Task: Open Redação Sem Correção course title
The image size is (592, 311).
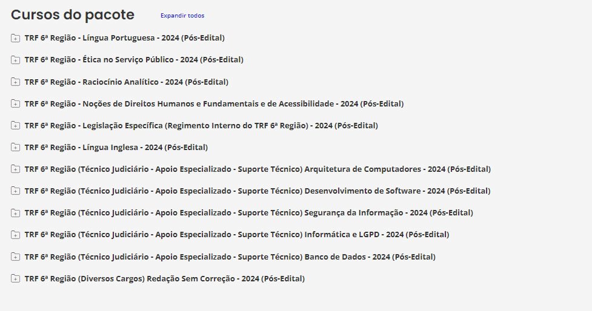Action: click(164, 278)
